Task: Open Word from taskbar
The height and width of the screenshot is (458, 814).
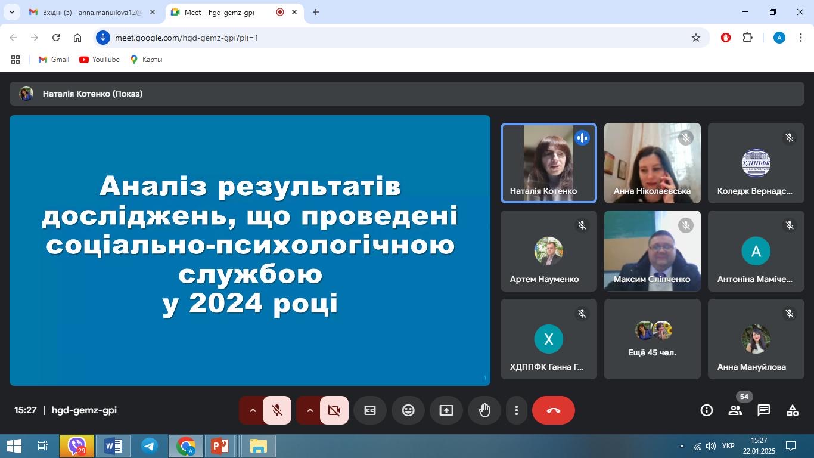Action: [113, 446]
